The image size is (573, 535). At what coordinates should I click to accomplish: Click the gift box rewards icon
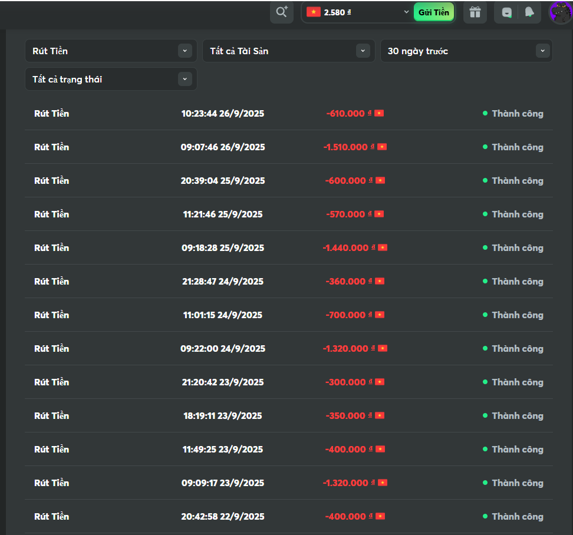click(x=475, y=12)
